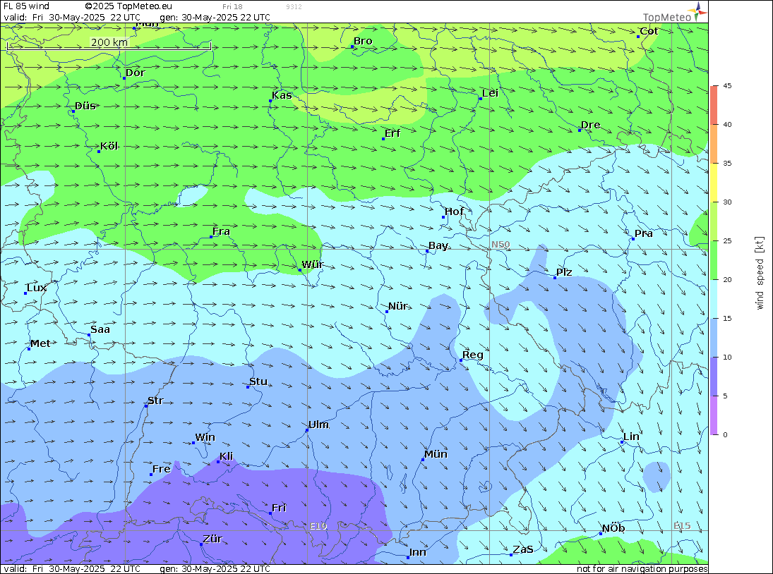
Task: Click the "Fre" city label
Action: (x=162, y=469)
